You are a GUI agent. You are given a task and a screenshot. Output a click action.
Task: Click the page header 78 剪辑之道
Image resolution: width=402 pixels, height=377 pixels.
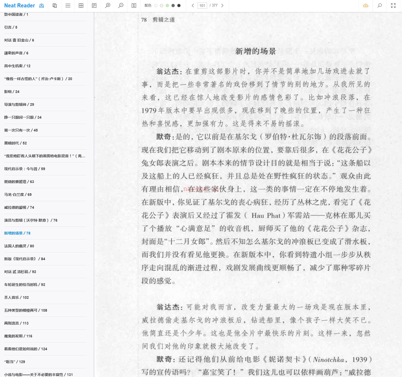[158, 20]
